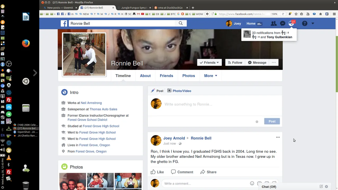338x190 pixels.
Task: Click the Intro globe icon
Action: click(64, 92)
